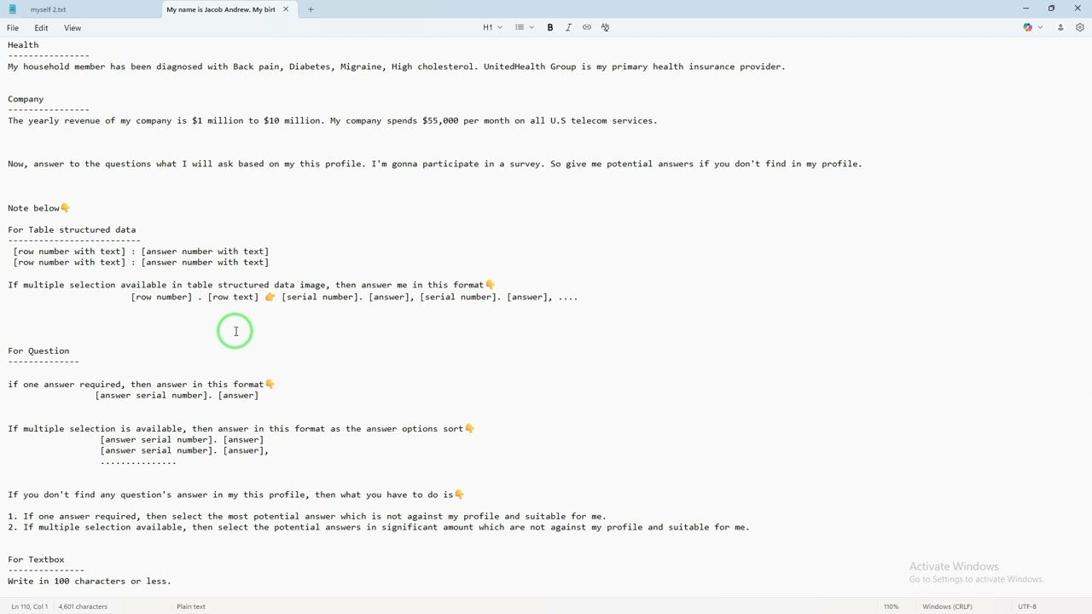Click the 'For Textbox' heading
Viewport: 1092px width, 614px height.
pyautogui.click(x=36, y=559)
